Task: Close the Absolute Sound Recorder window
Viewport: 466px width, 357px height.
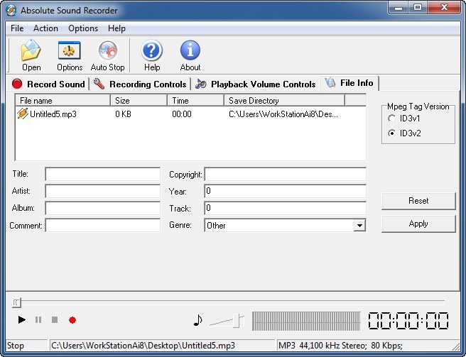Action: 444,8
